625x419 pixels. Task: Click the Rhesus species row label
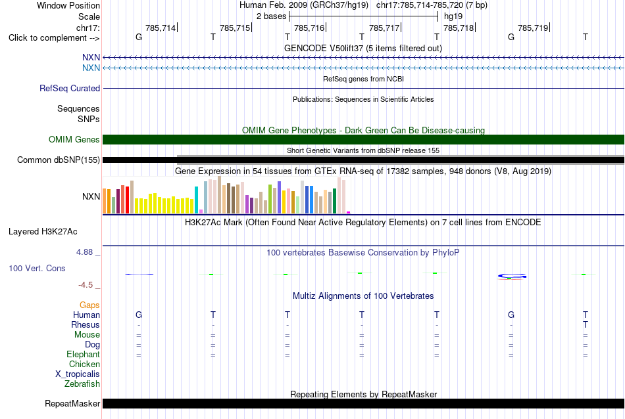point(86,324)
